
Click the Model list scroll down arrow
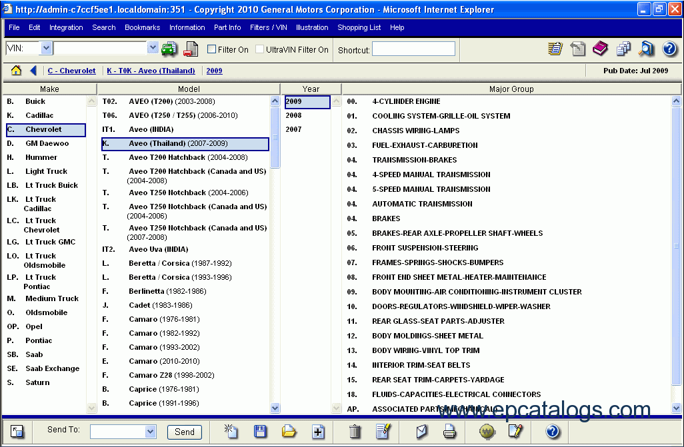(275, 408)
